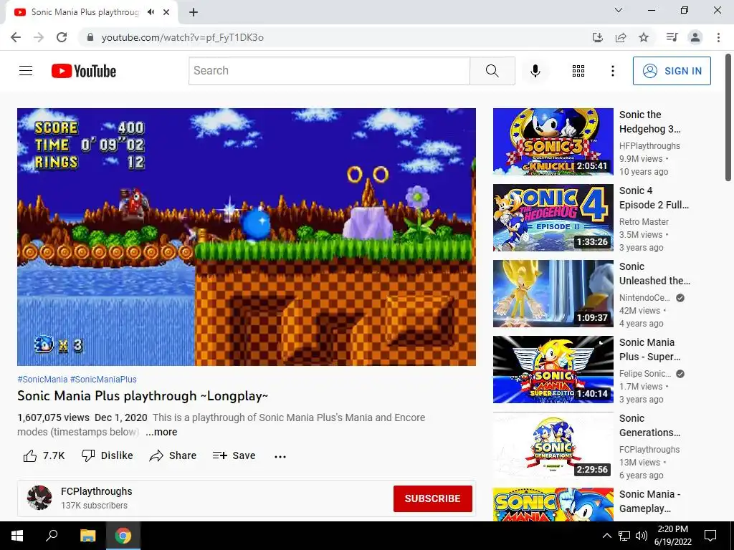Open 'Sonic 4 Episode 2 Full...' title

[x=654, y=198]
